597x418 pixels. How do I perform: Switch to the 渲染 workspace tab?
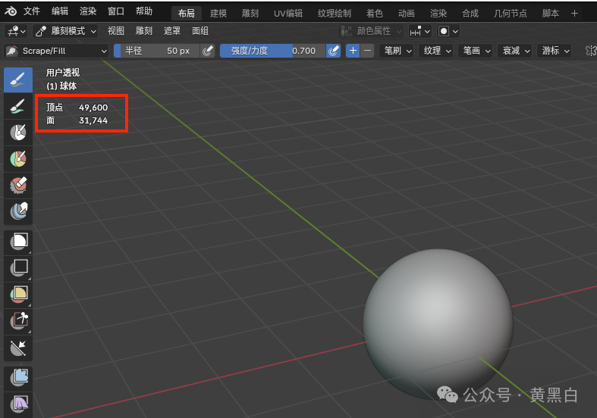point(438,14)
